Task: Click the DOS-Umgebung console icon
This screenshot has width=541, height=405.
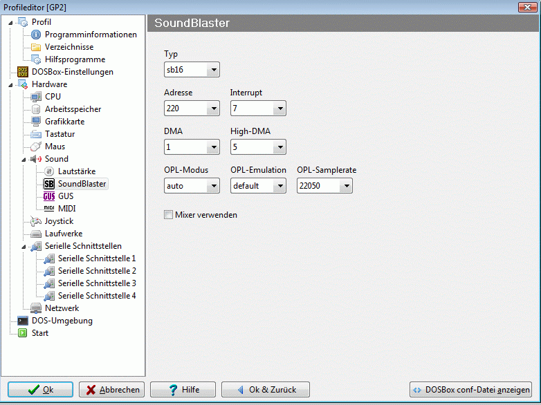Action: pyautogui.click(x=23, y=321)
